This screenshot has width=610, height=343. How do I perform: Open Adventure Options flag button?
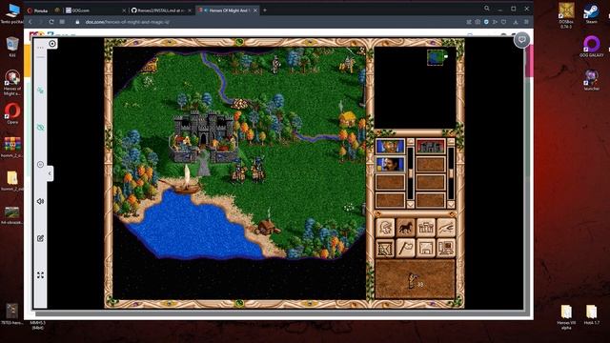click(x=405, y=248)
